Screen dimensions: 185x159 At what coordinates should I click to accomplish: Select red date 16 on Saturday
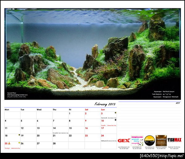click(x=86, y=128)
